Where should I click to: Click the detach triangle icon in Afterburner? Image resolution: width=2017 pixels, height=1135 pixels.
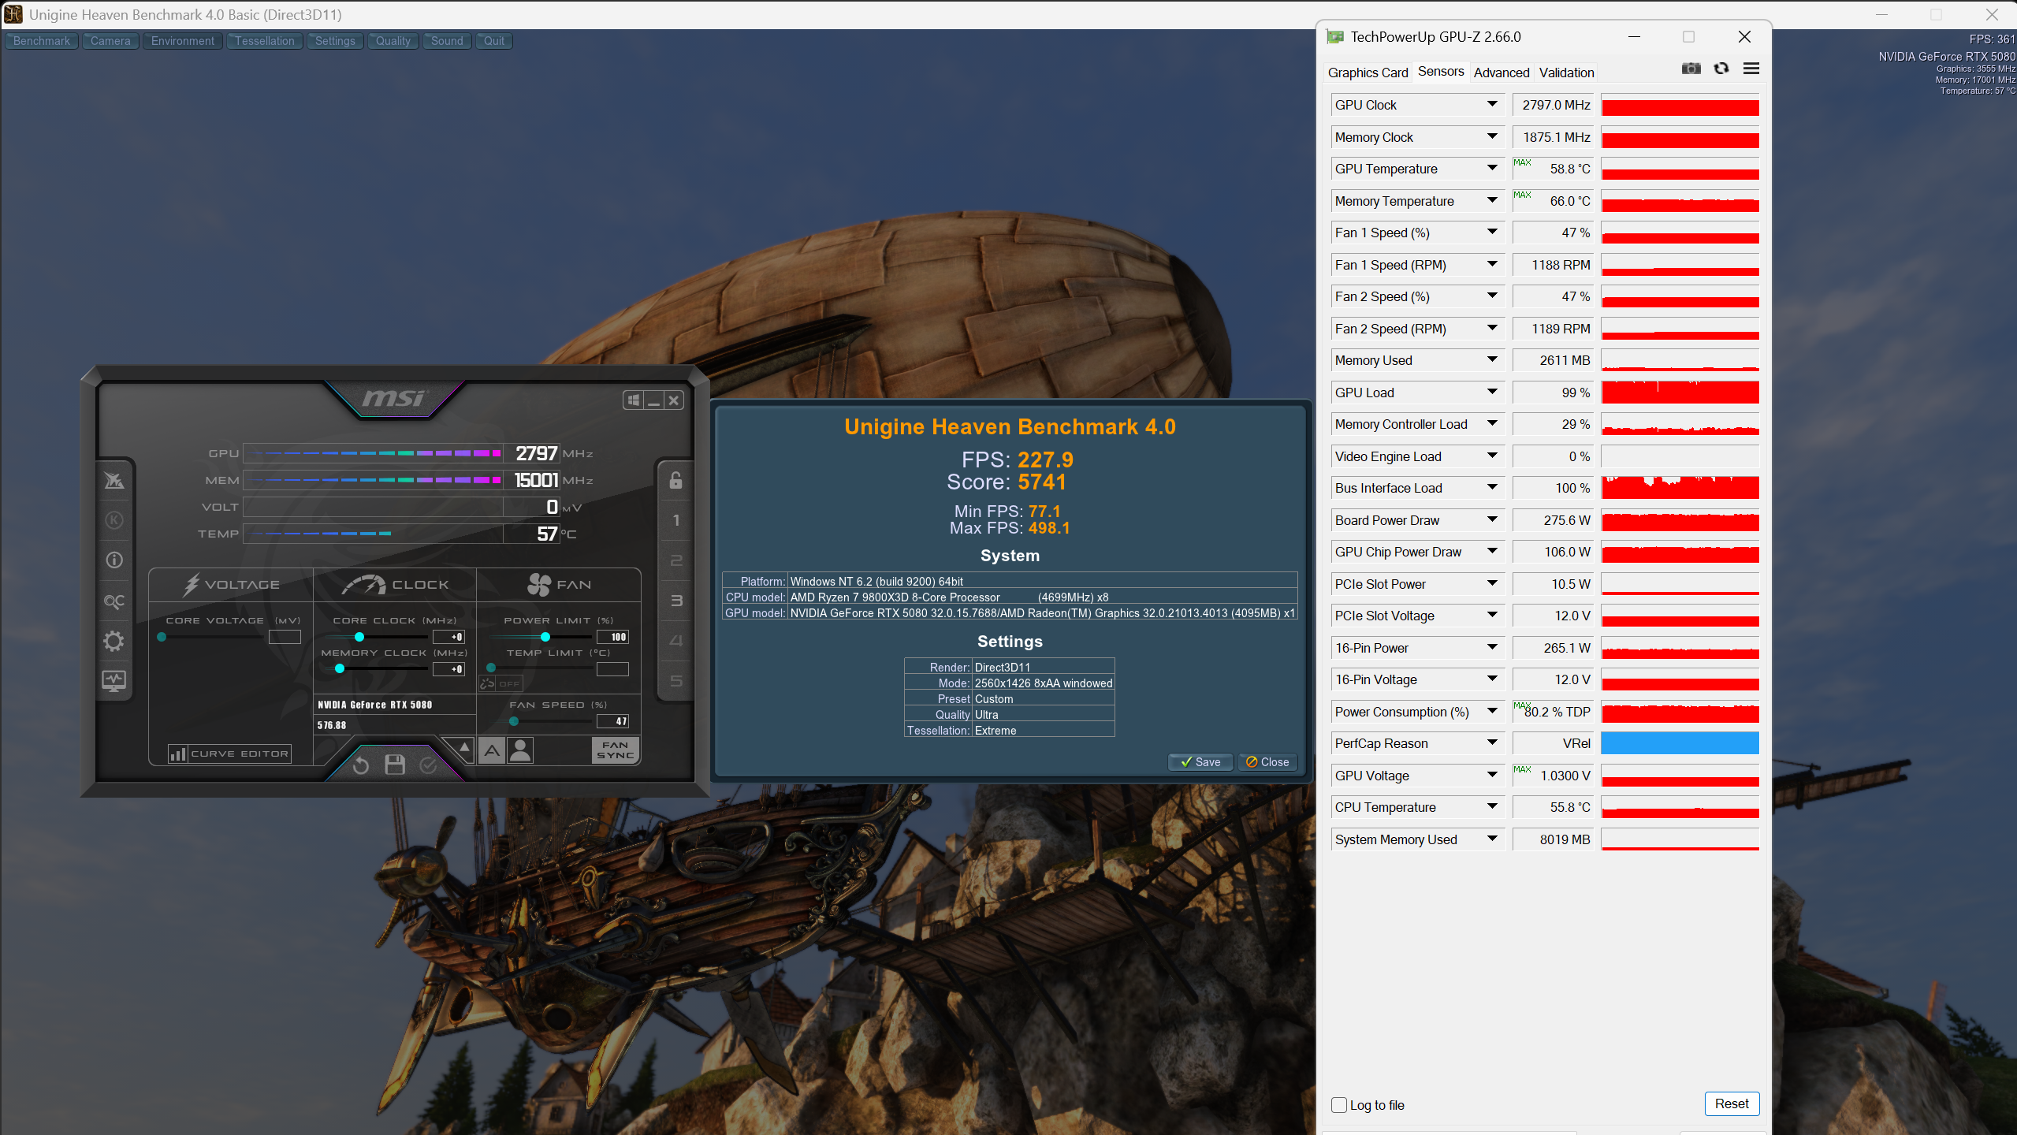click(x=463, y=747)
